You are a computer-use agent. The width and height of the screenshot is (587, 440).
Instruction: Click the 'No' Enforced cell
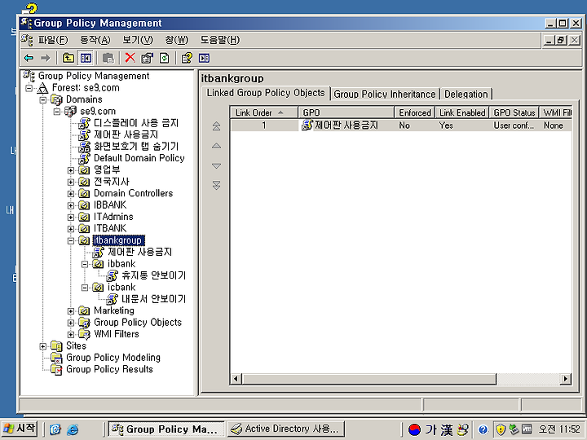tap(404, 125)
